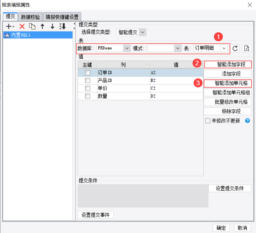The width and height of the screenshot is (256, 233).
Task: Click the copy item icon
Action: 32,26
